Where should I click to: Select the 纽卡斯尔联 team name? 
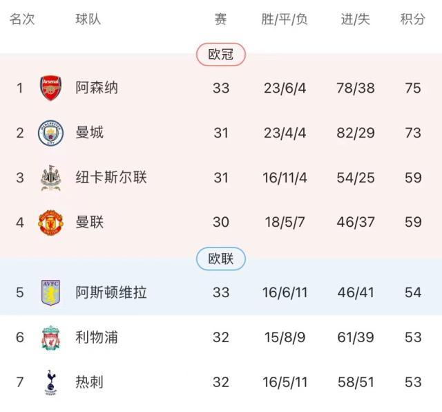coord(111,178)
